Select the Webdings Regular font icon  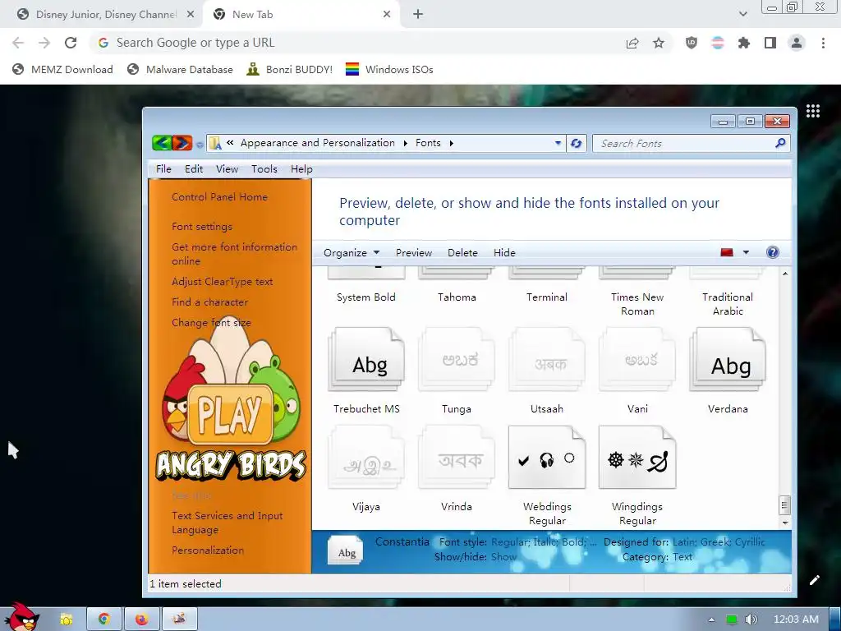coord(546,457)
